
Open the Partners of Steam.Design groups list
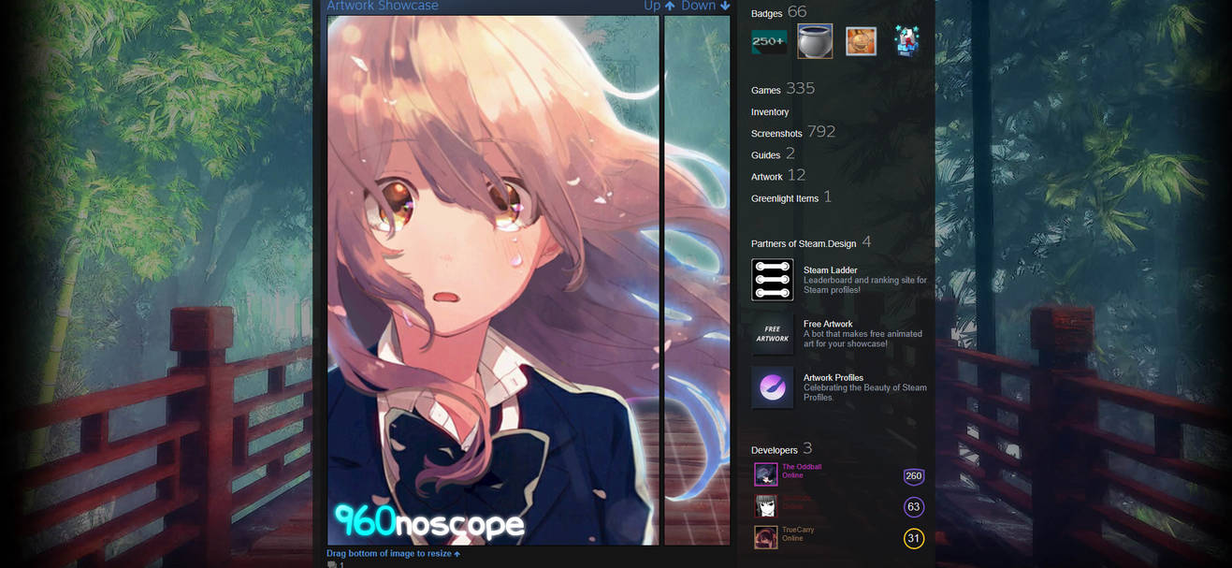click(804, 244)
